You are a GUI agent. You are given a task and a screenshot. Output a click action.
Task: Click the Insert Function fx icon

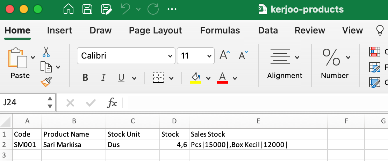[x=112, y=102]
